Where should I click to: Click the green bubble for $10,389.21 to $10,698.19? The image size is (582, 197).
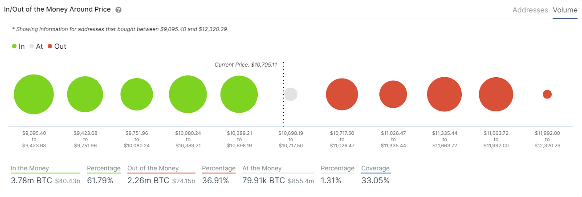(x=239, y=95)
